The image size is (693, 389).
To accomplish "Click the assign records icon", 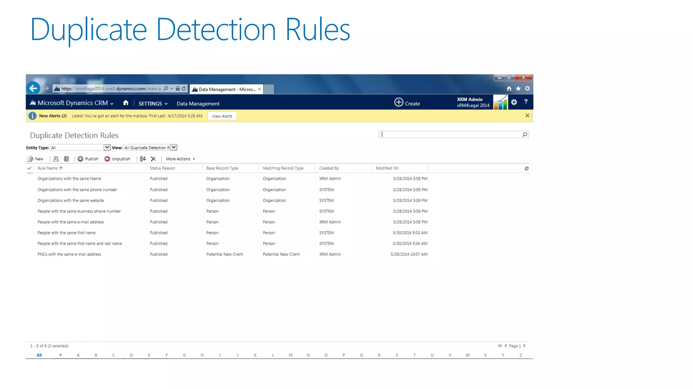I will click(143, 159).
